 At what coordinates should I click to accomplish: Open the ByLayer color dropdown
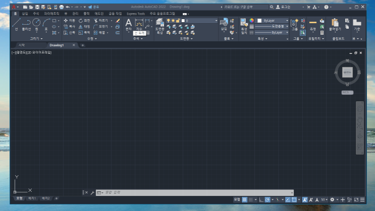click(273, 21)
